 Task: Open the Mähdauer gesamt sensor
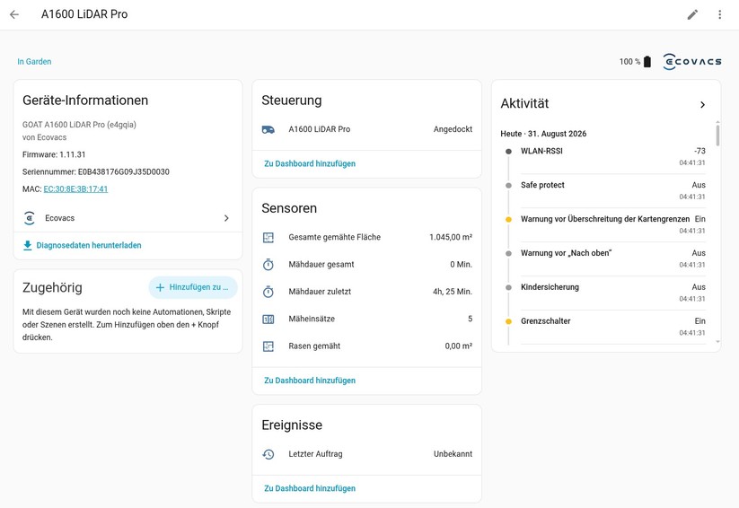(366, 265)
